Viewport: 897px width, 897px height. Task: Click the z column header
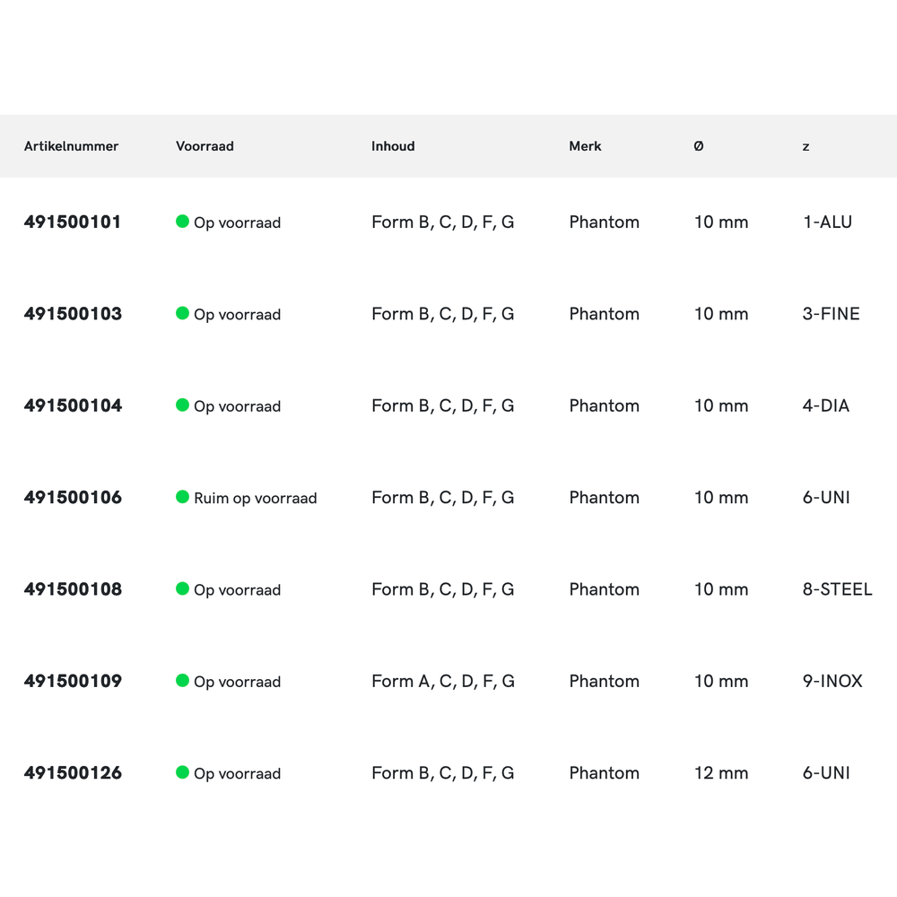point(806,146)
